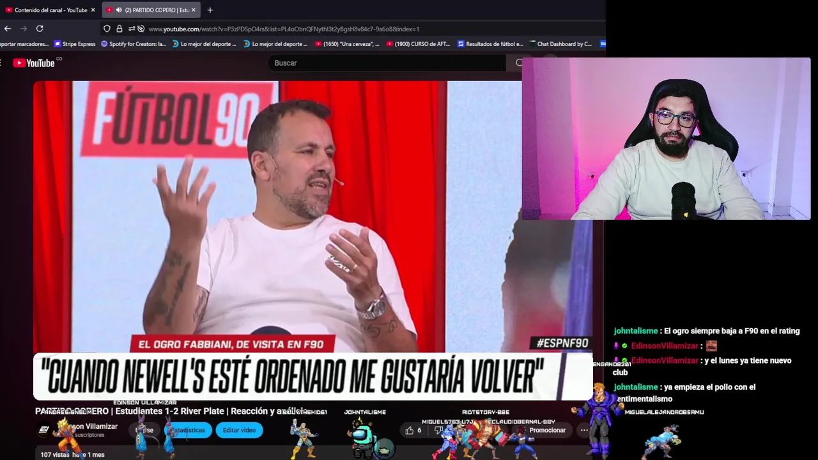
Task: Click the 'Editar video' button
Action: 239,430
